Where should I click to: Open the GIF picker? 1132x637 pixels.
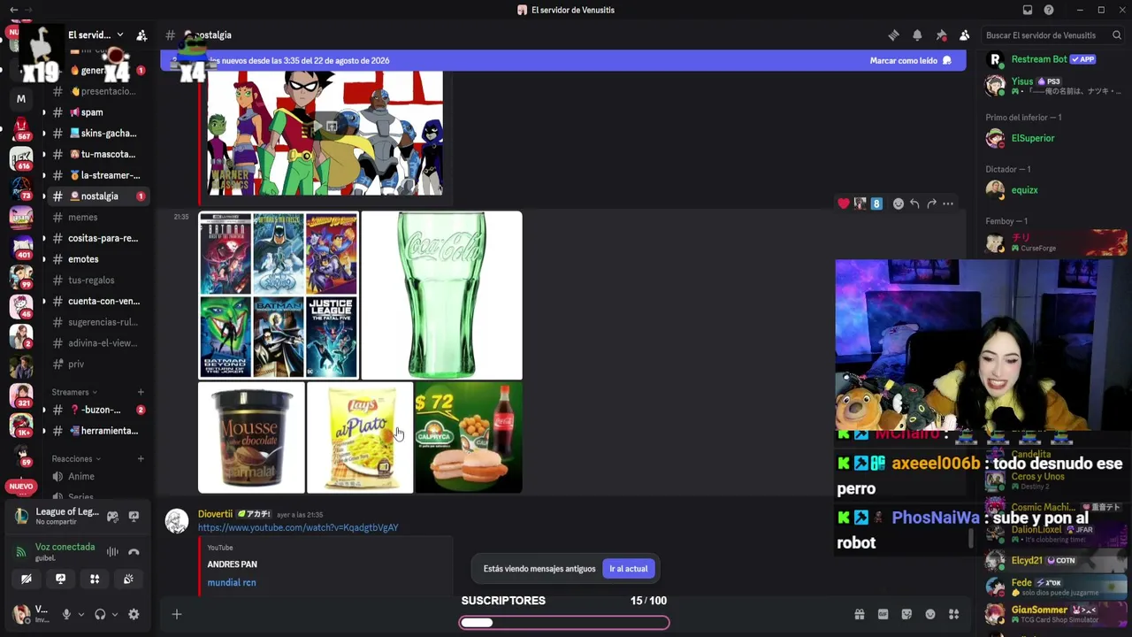coord(883,615)
